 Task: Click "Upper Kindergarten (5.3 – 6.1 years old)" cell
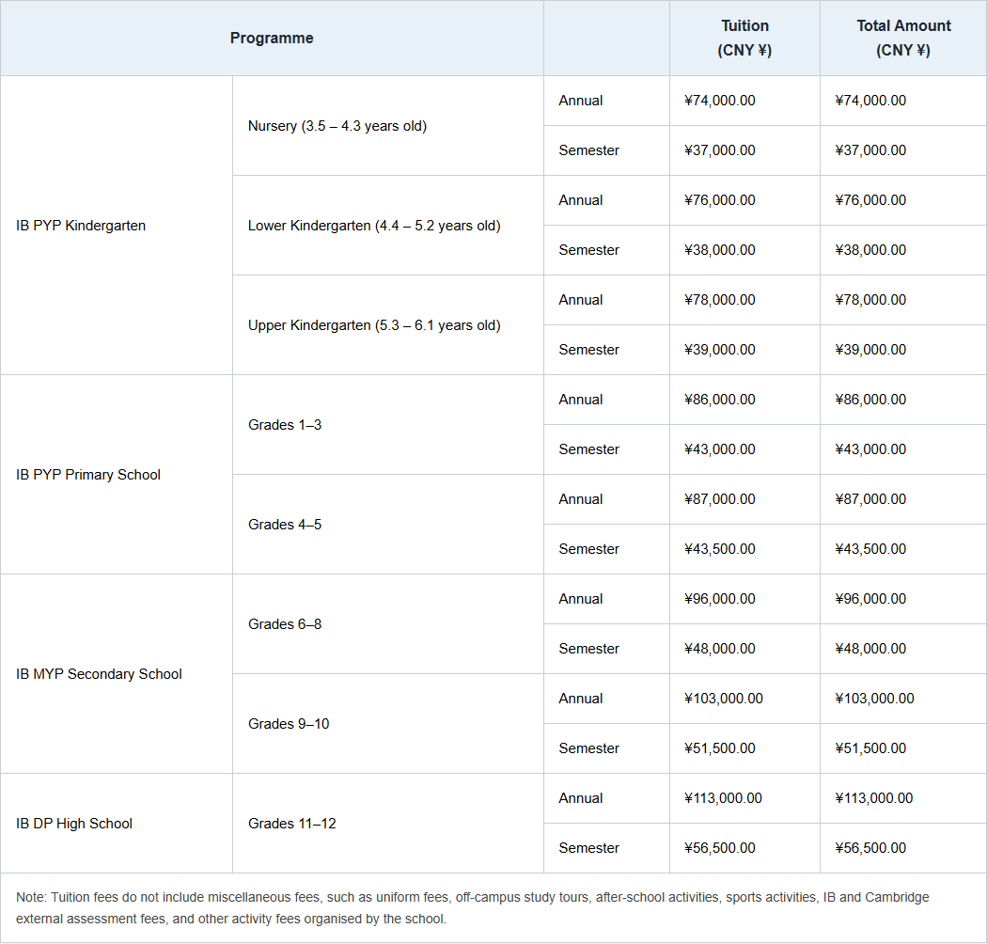tap(388, 325)
